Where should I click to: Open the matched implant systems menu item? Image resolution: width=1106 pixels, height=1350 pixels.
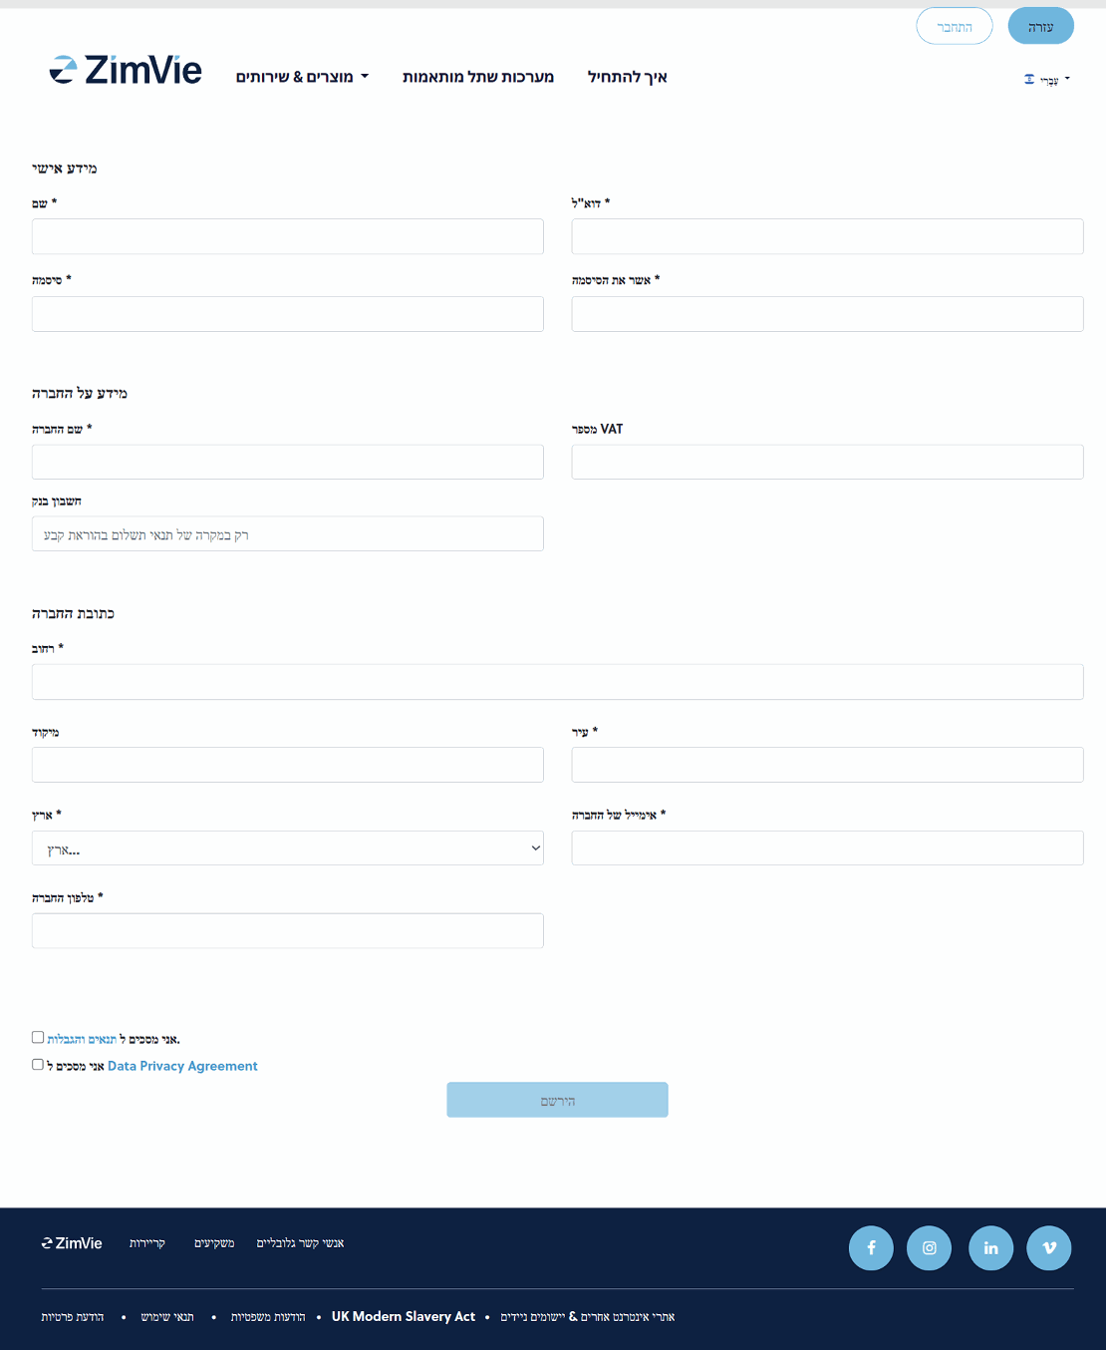[477, 77]
